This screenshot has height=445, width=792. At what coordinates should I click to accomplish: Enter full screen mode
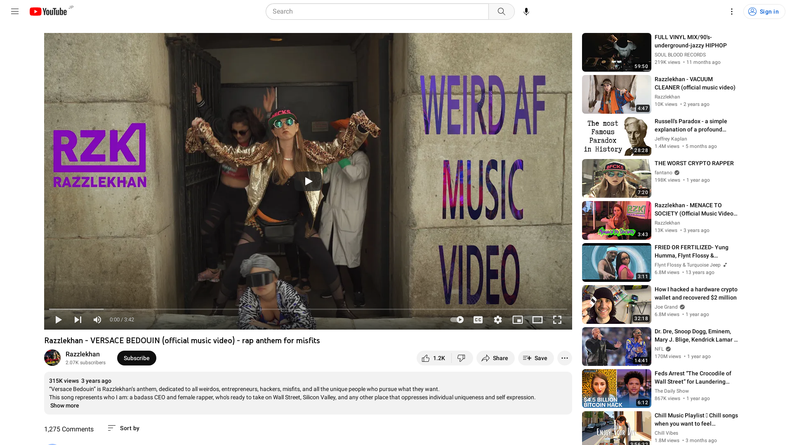(x=557, y=320)
